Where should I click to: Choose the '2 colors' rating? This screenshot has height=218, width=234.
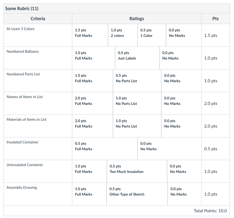coord(123,35)
